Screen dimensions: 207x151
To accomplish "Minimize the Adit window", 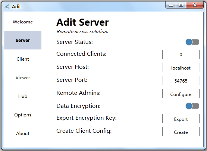I will click(171, 5).
